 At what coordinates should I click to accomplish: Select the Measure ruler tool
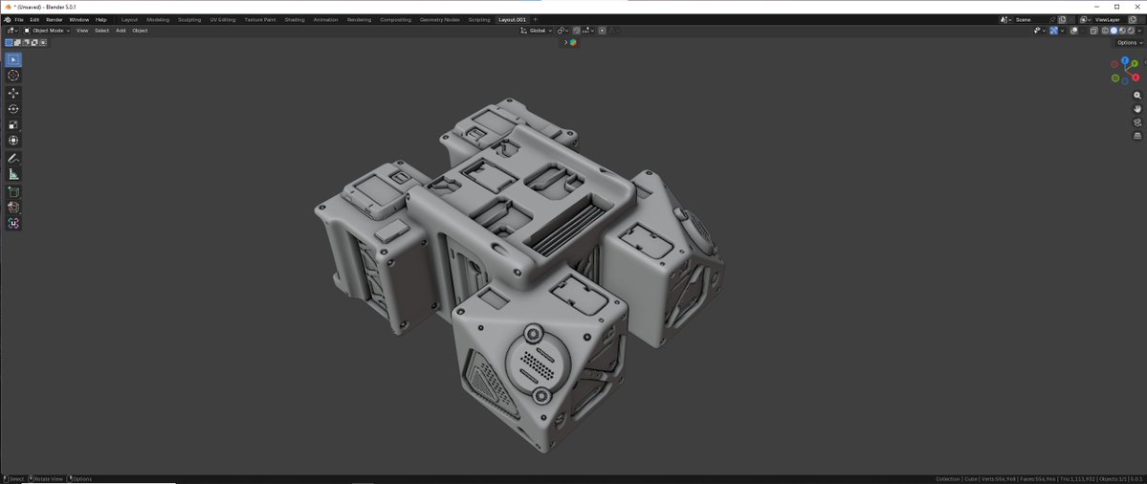pos(13,174)
